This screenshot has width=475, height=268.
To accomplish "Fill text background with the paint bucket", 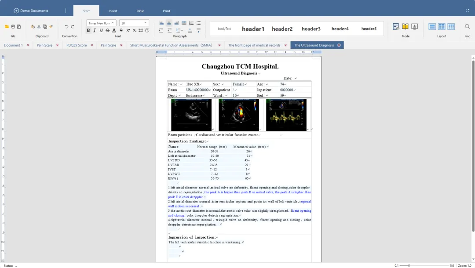I will pyautogui.click(x=121, y=30).
